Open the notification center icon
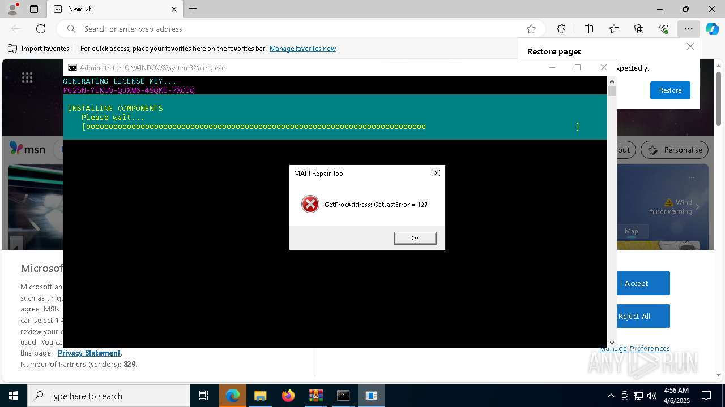This screenshot has height=407, width=725. (x=706, y=396)
